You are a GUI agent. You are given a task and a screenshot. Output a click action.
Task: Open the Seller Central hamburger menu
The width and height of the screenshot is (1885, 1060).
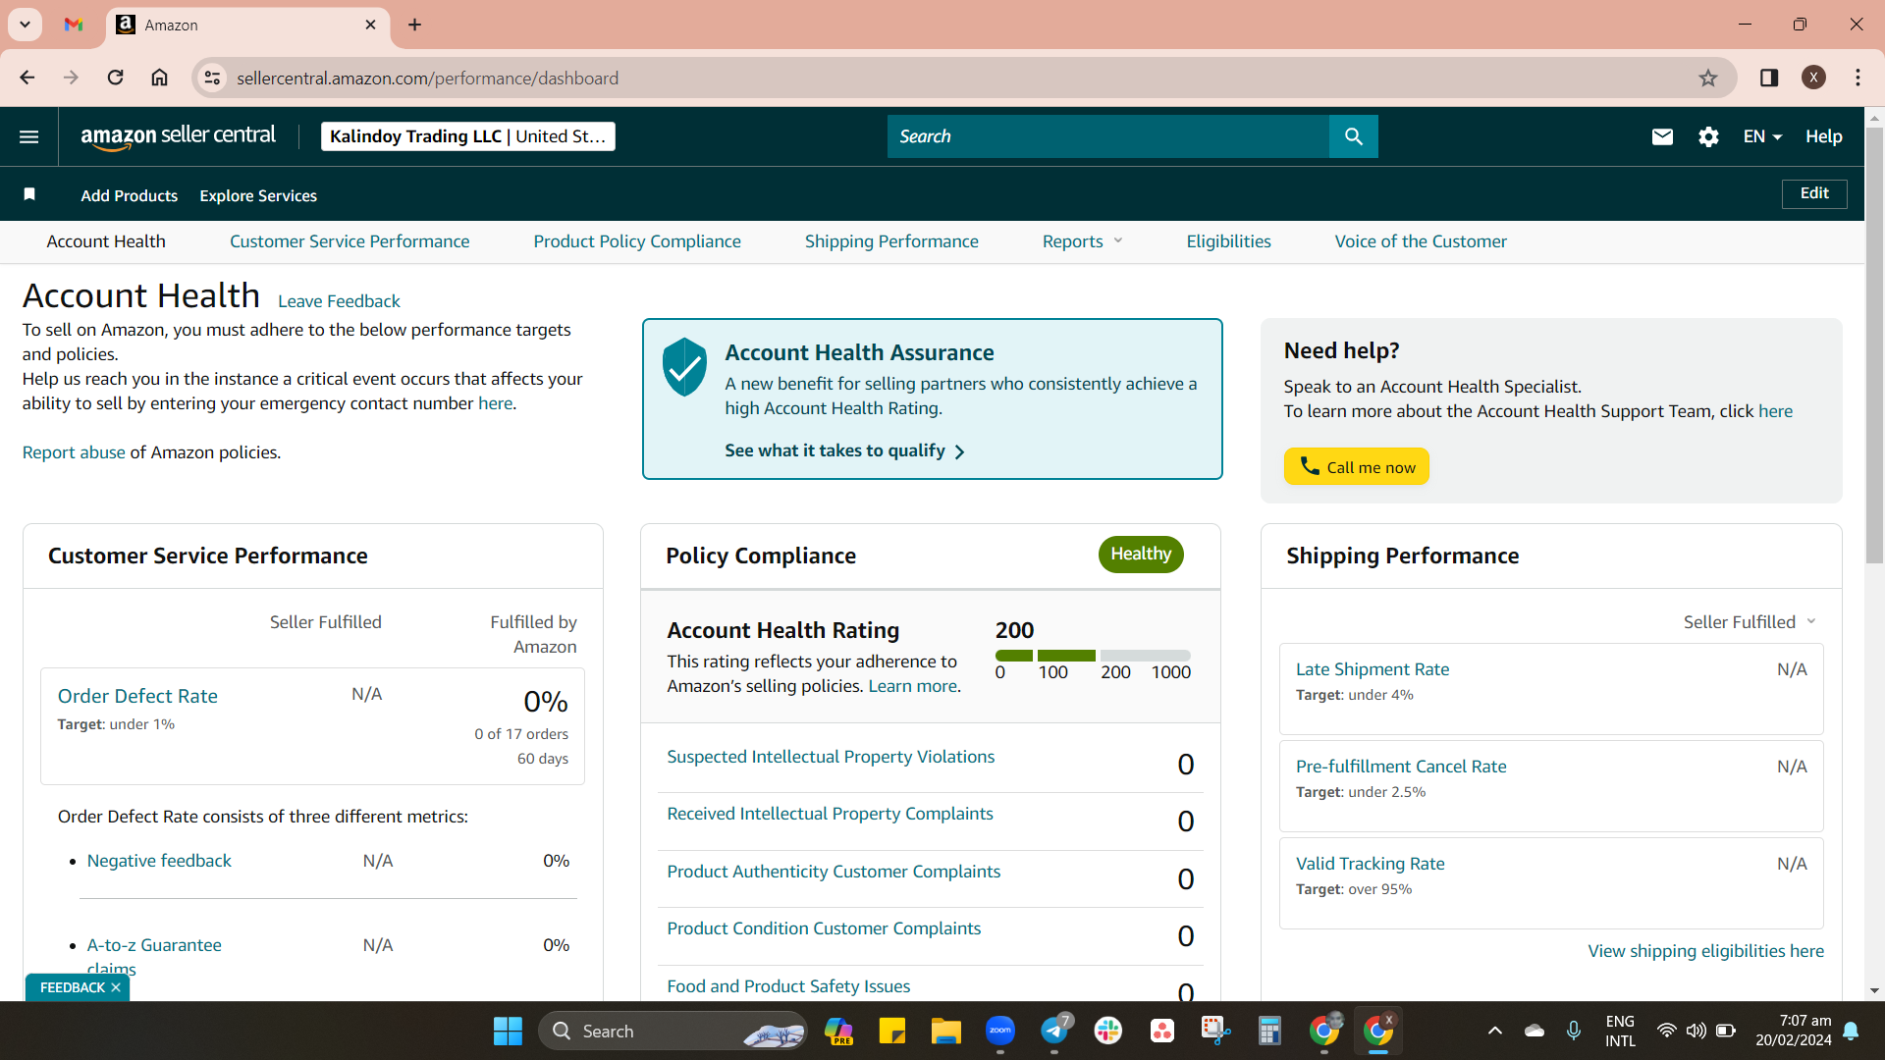coord(29,136)
